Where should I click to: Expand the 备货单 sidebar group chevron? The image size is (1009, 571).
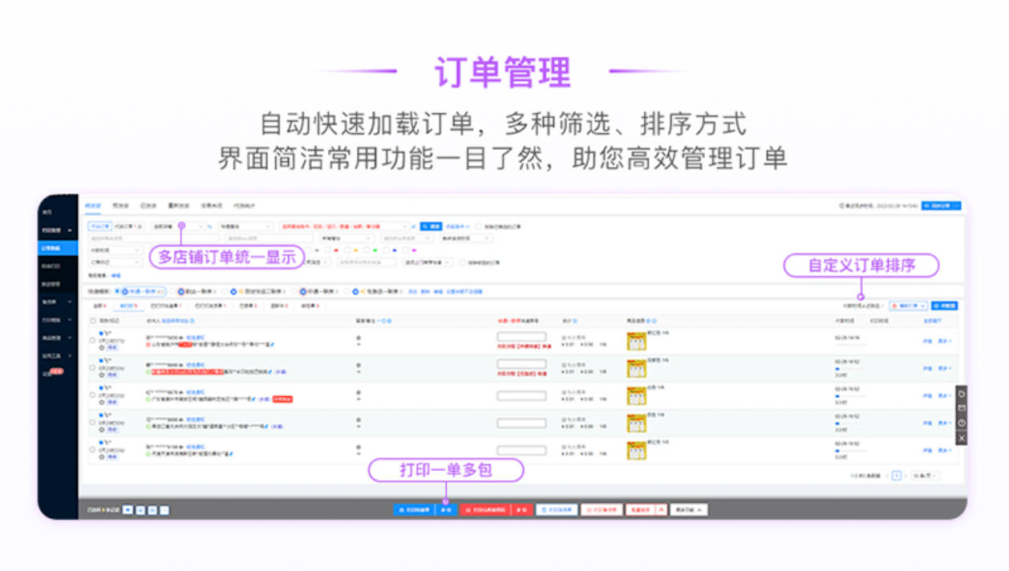pos(70,302)
